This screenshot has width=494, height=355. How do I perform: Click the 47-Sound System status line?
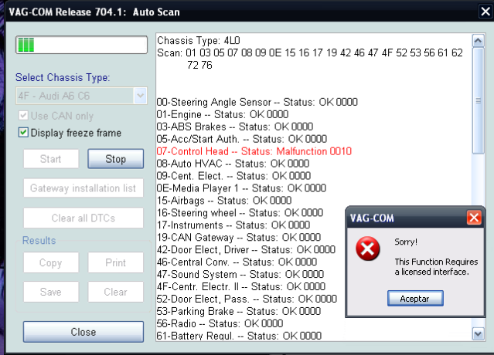[240, 274]
